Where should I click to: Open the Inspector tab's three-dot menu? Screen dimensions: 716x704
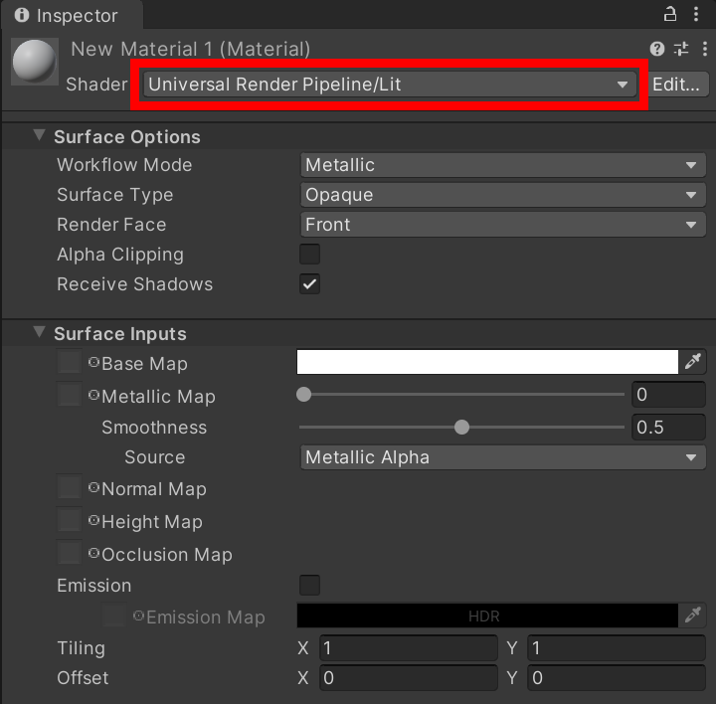696,15
